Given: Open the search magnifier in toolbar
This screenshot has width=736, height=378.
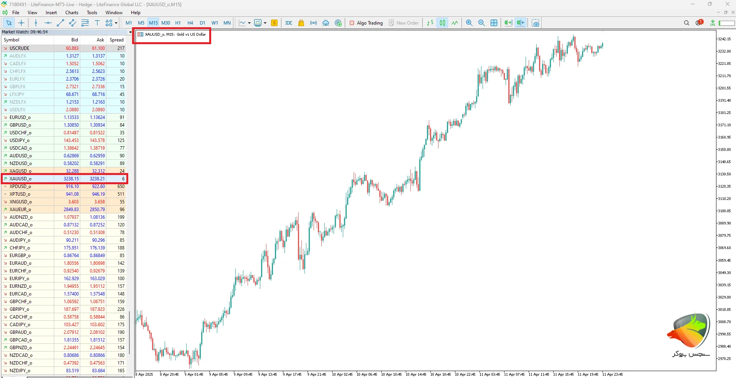Looking at the screenshot, I should click(686, 23).
